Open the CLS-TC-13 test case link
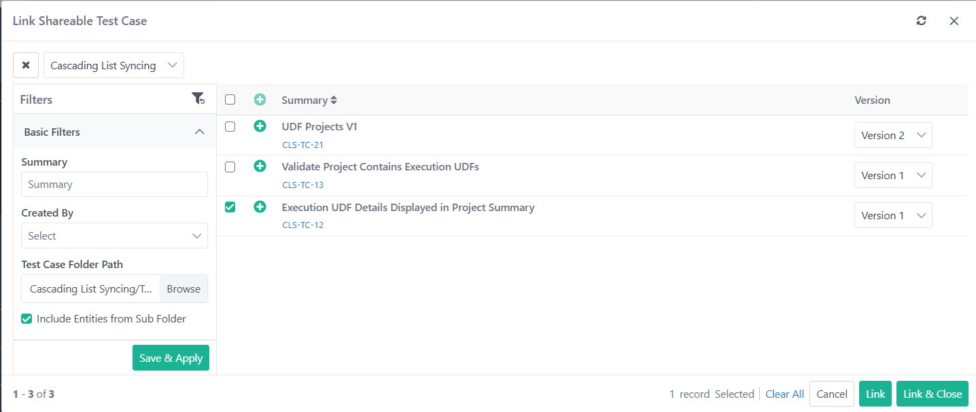This screenshot has width=976, height=412. point(302,185)
